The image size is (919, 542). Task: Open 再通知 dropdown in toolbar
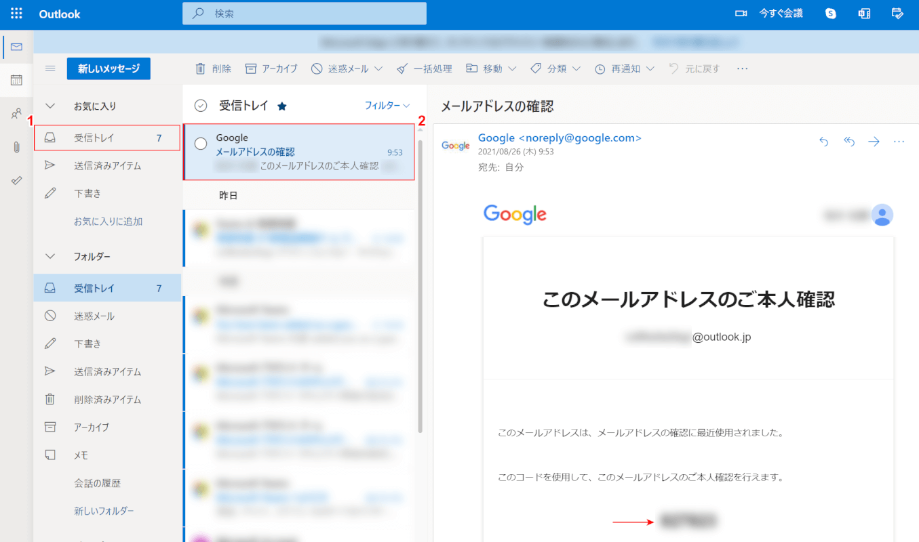pyautogui.click(x=625, y=68)
